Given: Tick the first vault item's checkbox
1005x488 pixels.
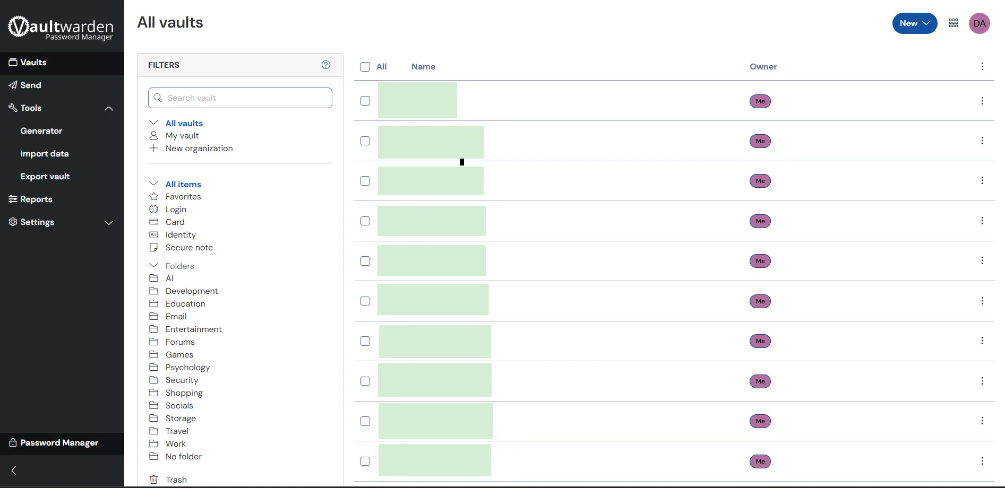Looking at the screenshot, I should pyautogui.click(x=365, y=101).
